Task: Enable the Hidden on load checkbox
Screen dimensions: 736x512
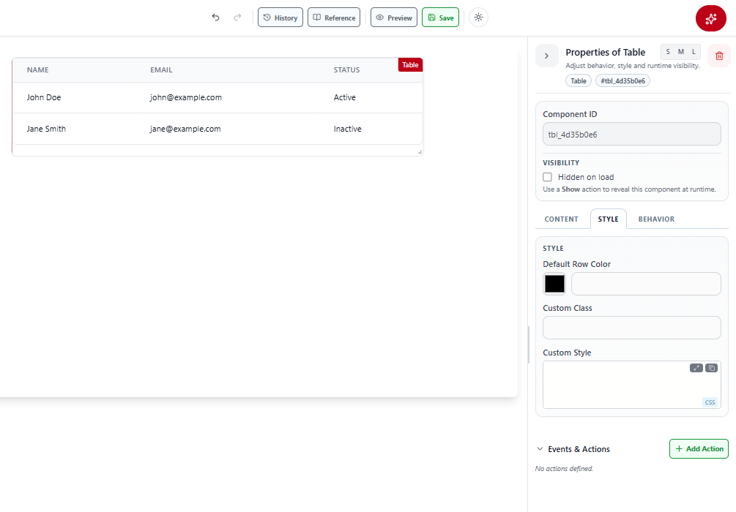Action: (x=547, y=177)
